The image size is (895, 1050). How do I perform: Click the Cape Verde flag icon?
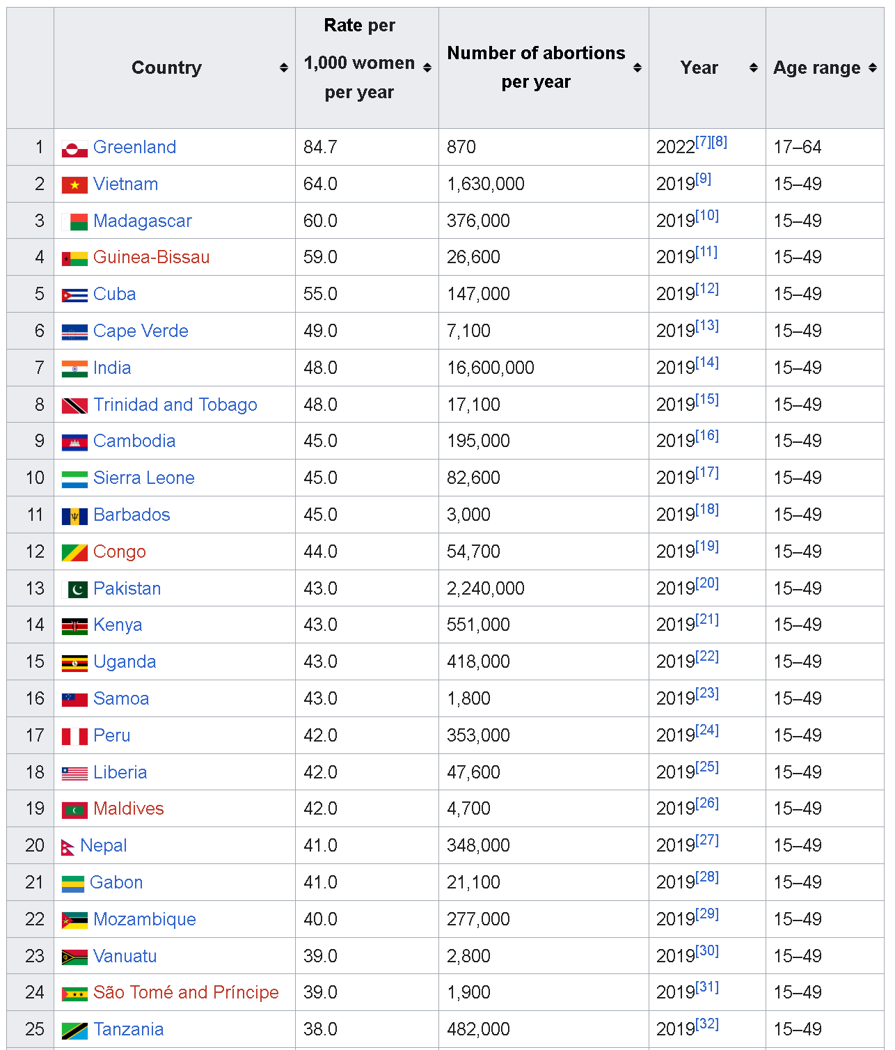74,332
